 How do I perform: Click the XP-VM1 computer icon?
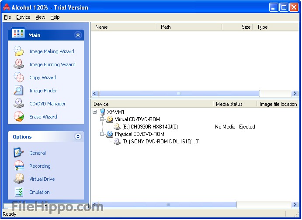tap(103, 112)
